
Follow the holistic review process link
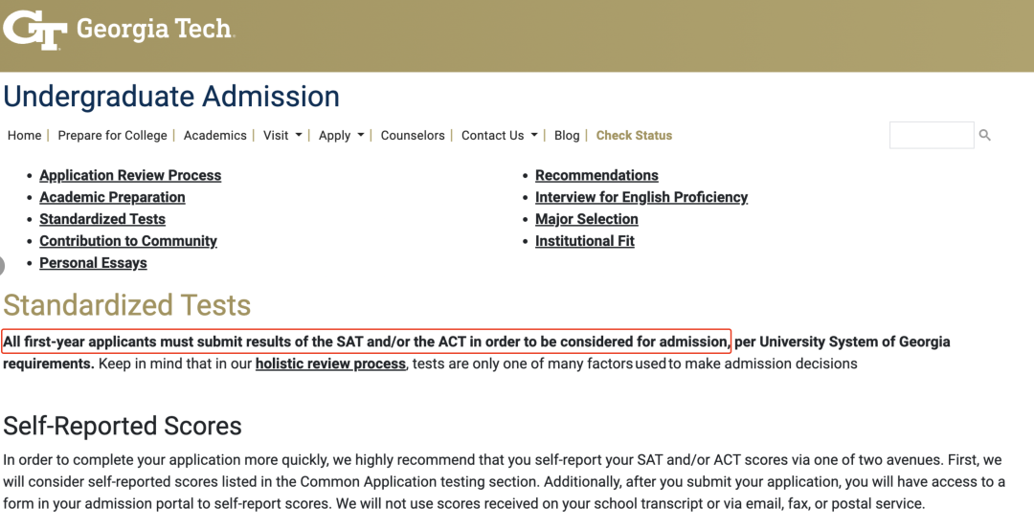pos(330,364)
